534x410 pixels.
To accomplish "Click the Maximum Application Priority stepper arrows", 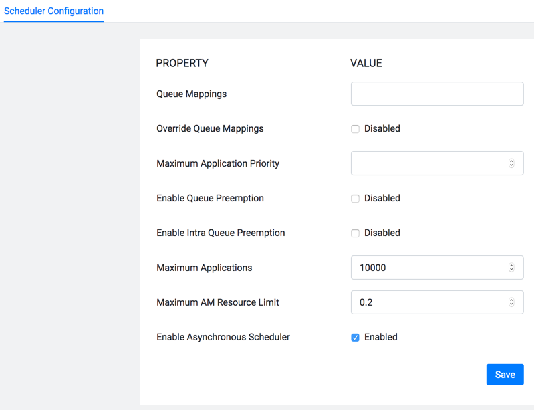I will pyautogui.click(x=511, y=163).
